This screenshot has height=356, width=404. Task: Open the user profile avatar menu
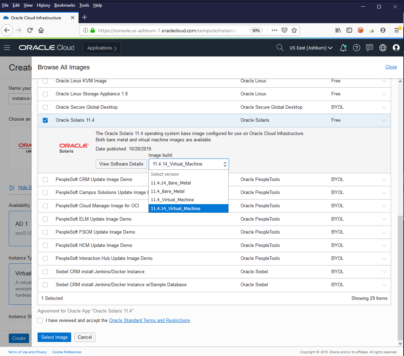click(396, 48)
